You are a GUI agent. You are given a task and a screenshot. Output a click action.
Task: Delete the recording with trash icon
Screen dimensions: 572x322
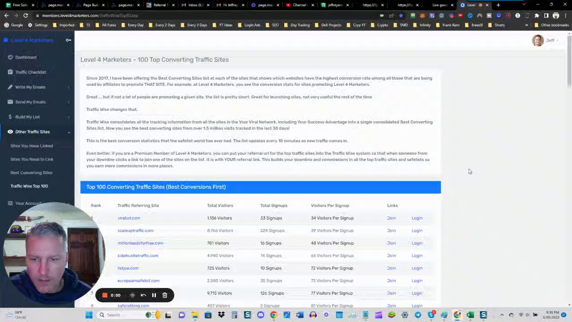click(164, 295)
